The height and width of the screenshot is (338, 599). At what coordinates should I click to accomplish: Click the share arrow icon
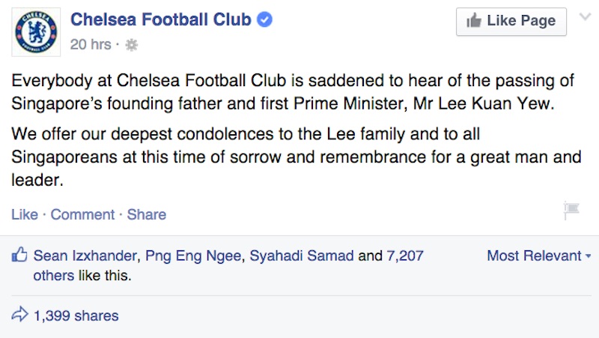tap(20, 316)
